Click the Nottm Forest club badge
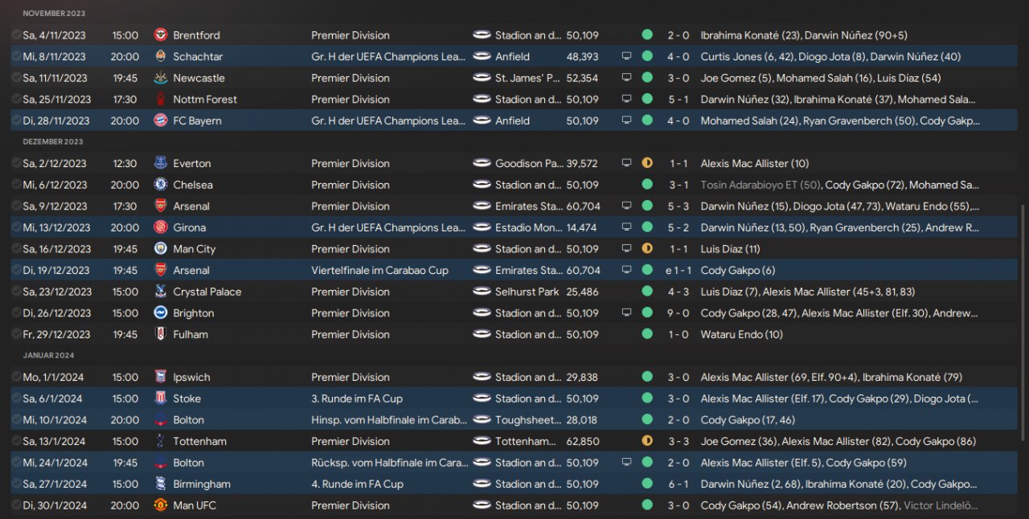 pos(160,100)
